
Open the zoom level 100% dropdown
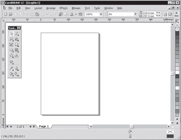[101, 14]
